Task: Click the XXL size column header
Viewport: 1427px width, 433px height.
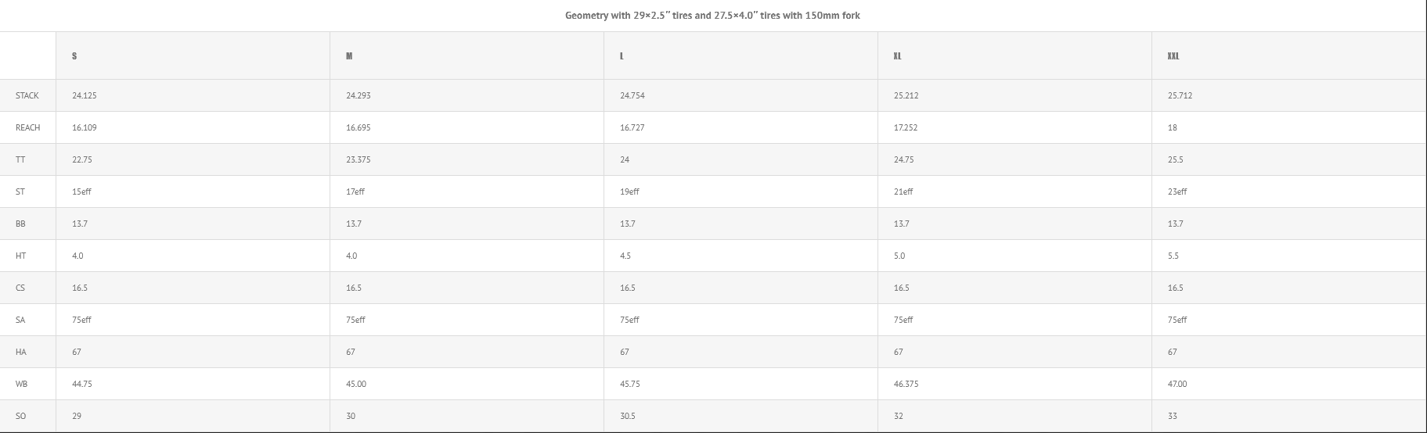Action: [x=1173, y=56]
